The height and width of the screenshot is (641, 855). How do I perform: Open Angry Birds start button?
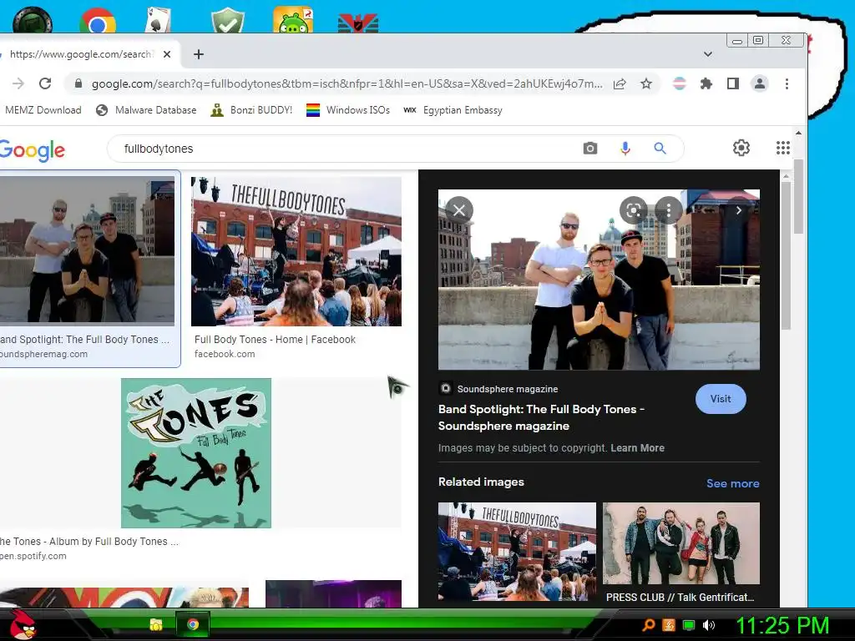(x=23, y=624)
